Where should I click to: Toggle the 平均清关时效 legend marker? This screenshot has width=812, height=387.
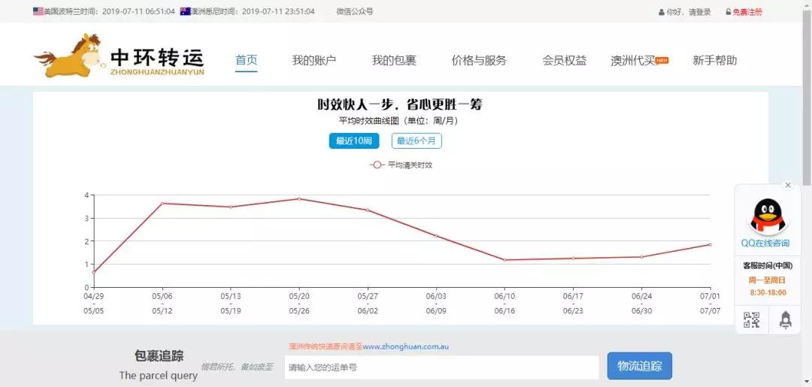tap(377, 165)
